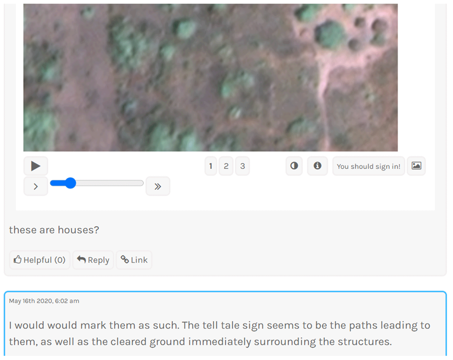The width and height of the screenshot is (453, 360).
Task: Jump ahead using the double chevron button
Action: point(158,186)
